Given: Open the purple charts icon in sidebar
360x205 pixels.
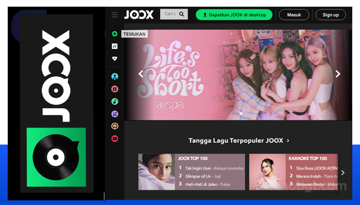Looking at the screenshot, I should click(115, 114).
